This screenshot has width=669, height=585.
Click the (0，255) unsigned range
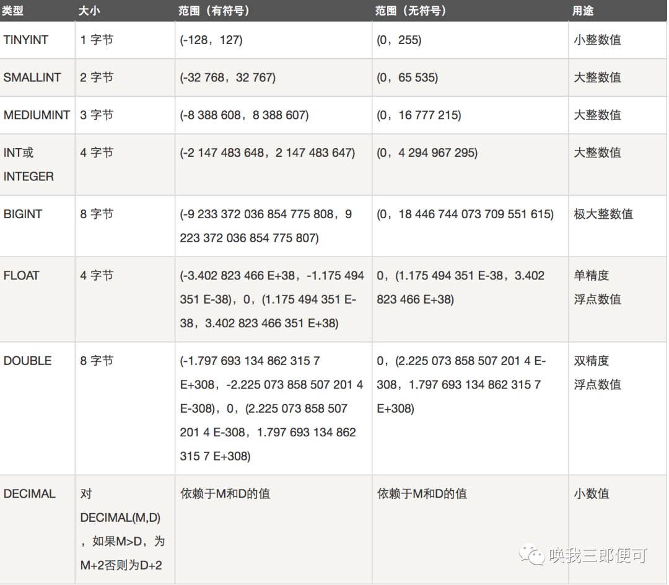(399, 40)
